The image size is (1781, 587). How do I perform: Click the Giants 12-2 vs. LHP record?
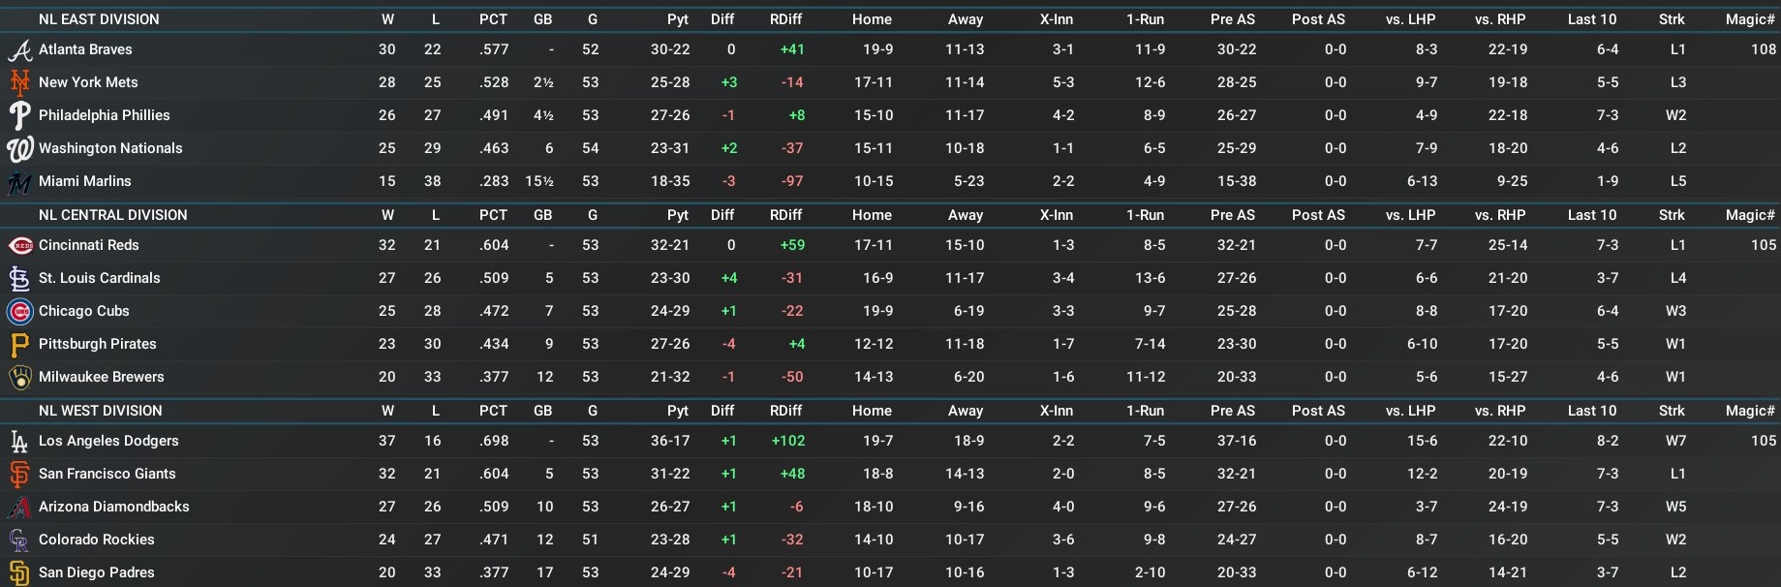[x=1422, y=474]
